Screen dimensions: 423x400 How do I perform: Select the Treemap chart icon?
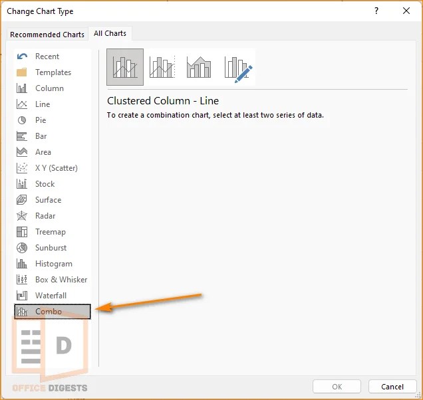(x=21, y=232)
